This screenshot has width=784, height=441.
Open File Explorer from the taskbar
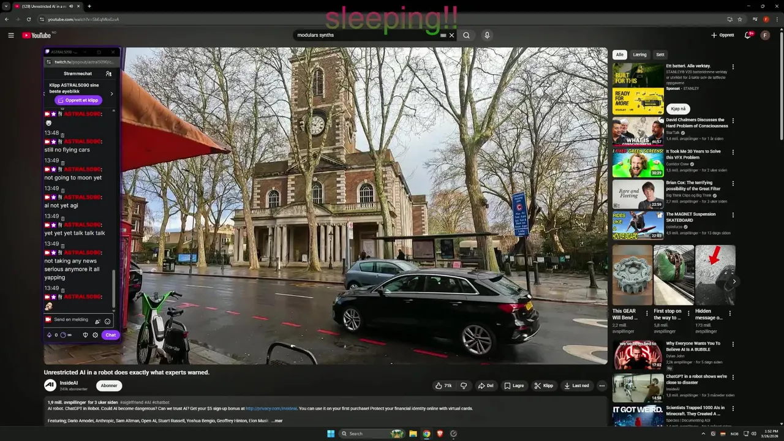(413, 434)
